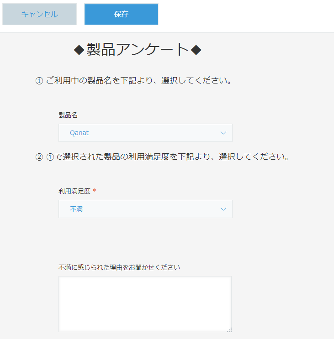This screenshot has width=334, height=339.
Task: Click the question ② instruction text
Action: (163, 157)
